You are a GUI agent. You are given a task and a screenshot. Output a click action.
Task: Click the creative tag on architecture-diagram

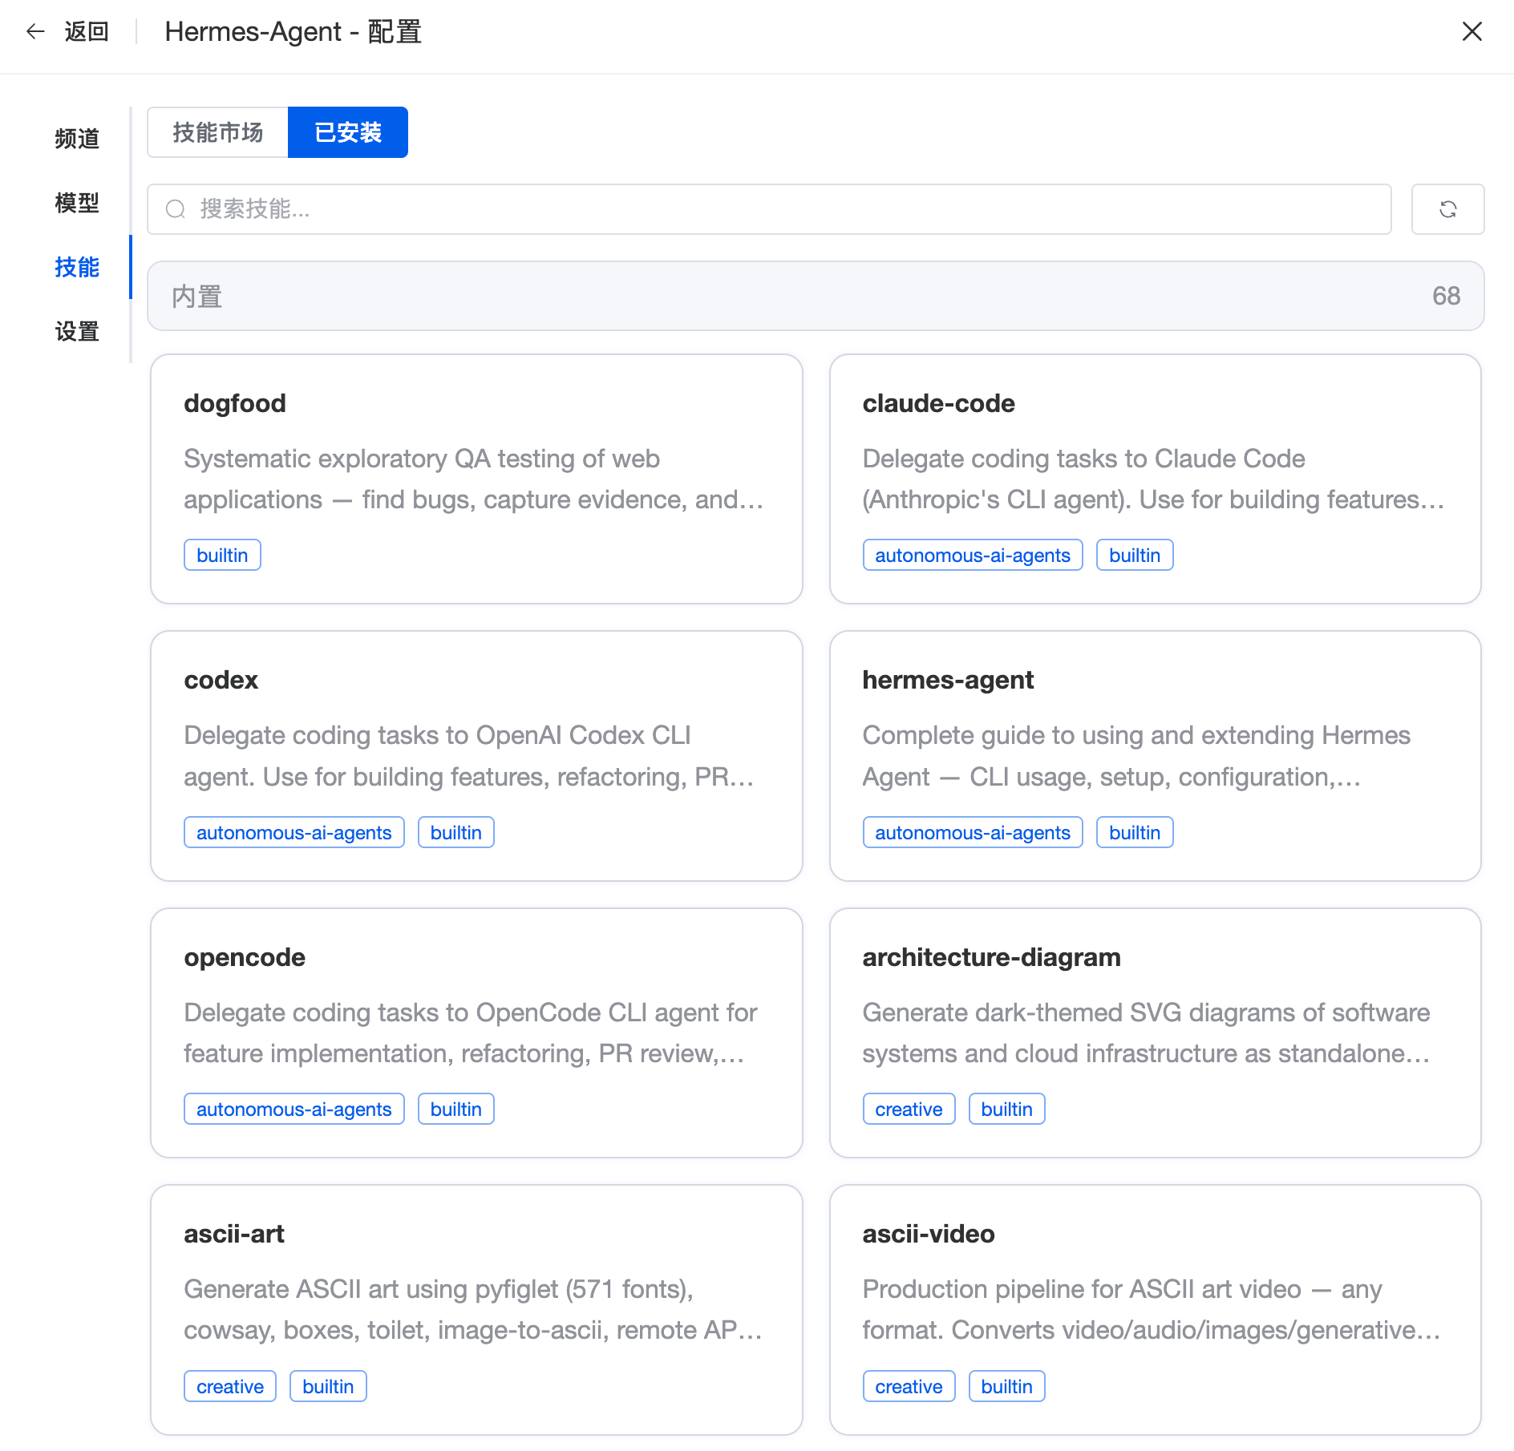click(x=909, y=1109)
